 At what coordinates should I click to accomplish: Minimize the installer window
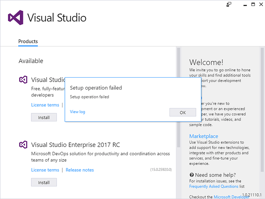(x=245, y=4)
